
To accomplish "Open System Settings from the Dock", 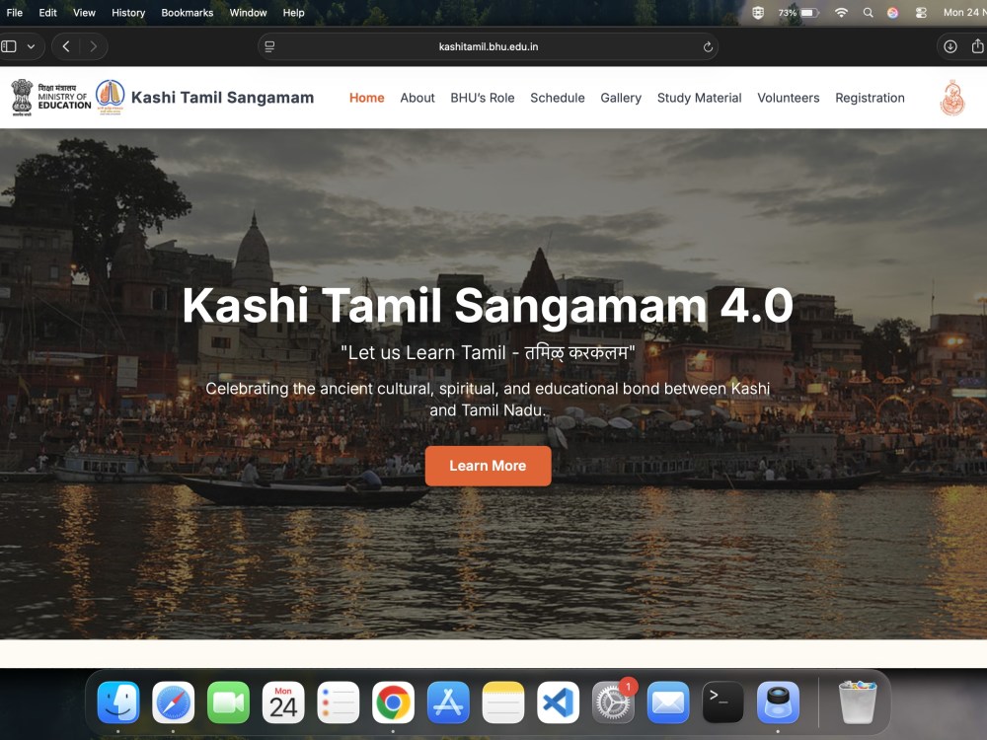I will pyautogui.click(x=613, y=703).
